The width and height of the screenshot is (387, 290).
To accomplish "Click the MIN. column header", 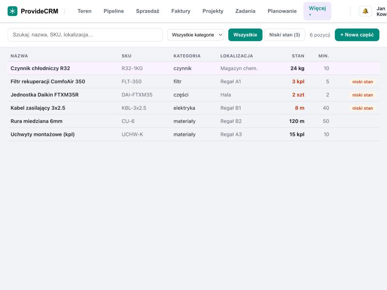I will [324, 56].
